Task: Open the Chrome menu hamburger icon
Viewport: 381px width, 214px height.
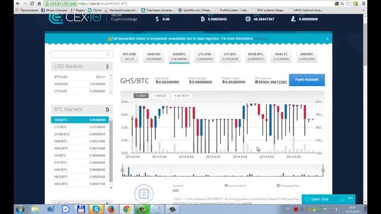Action: 364,4
